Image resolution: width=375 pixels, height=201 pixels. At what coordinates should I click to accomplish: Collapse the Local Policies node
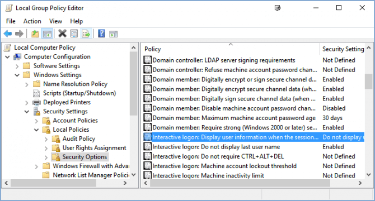[x=36, y=130]
